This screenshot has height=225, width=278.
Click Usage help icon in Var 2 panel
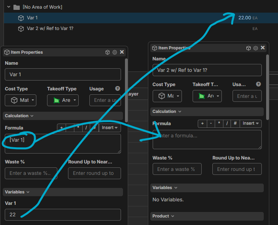[x=258, y=84]
